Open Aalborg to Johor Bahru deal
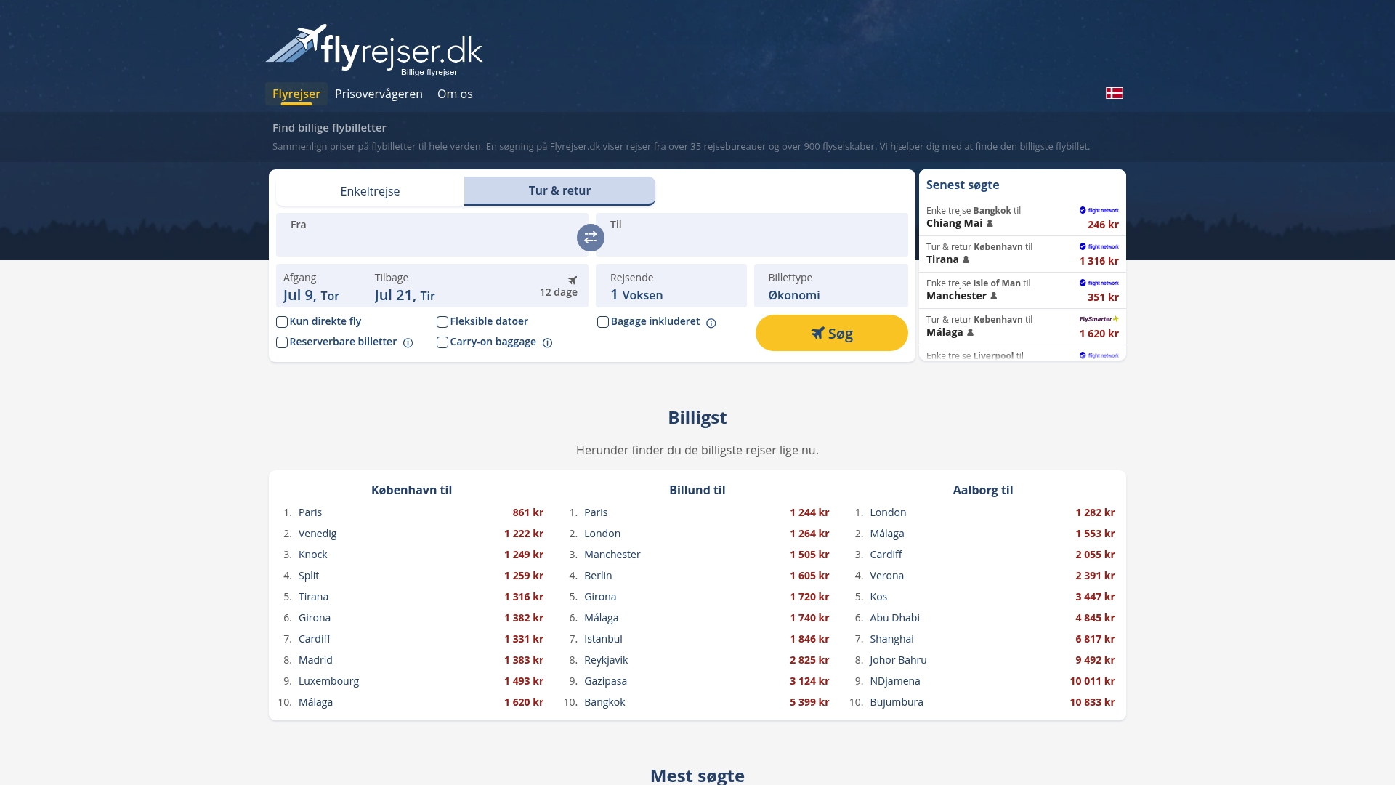 983,660
